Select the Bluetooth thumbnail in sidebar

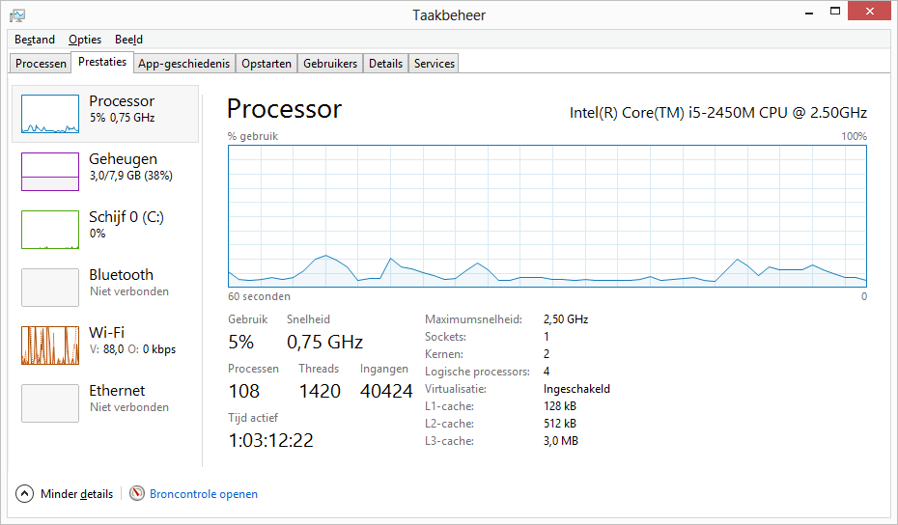pyautogui.click(x=50, y=288)
